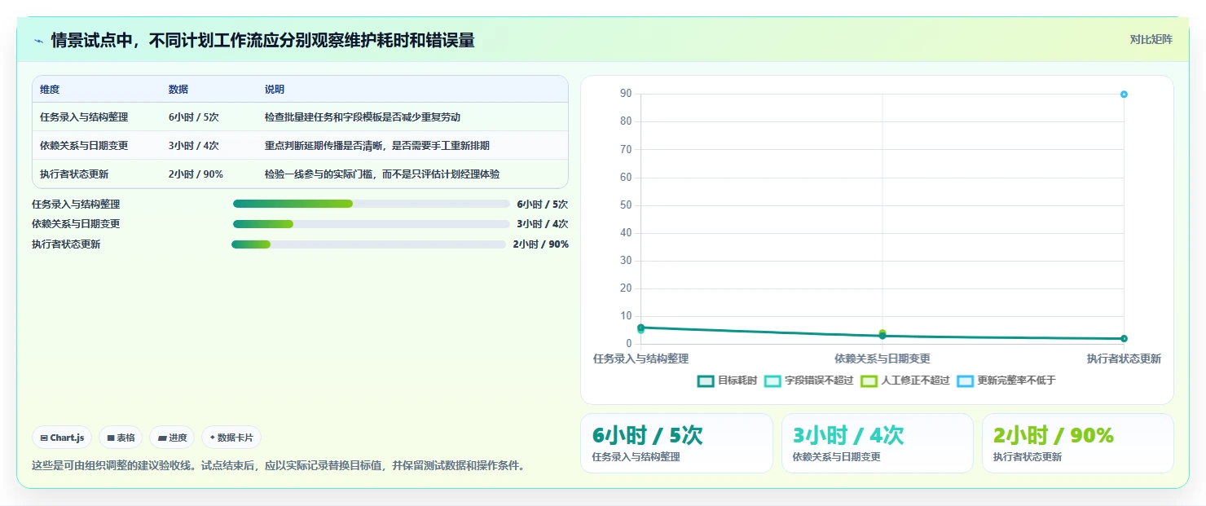Click chart x-axis label 任务录入与结构整理
This screenshot has height=506, width=1206.
640,359
